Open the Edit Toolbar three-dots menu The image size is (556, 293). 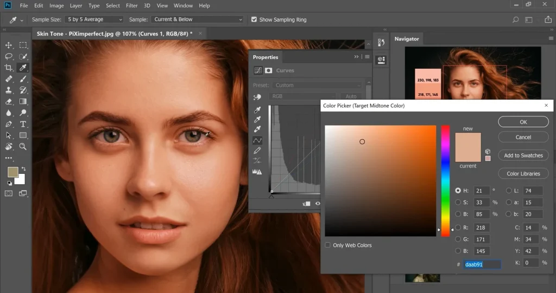pos(9,158)
